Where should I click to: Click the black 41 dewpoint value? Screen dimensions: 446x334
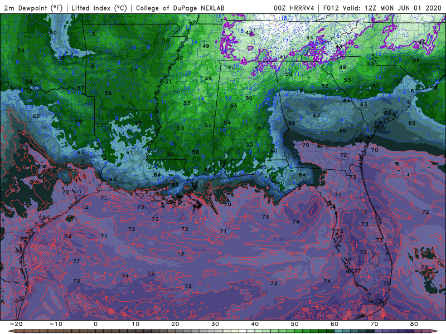(x=283, y=57)
